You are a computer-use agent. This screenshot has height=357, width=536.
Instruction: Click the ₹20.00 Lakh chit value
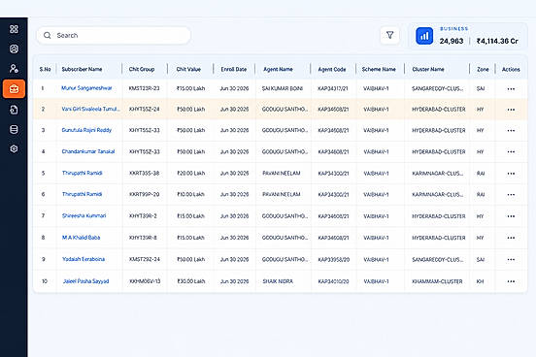(x=190, y=174)
